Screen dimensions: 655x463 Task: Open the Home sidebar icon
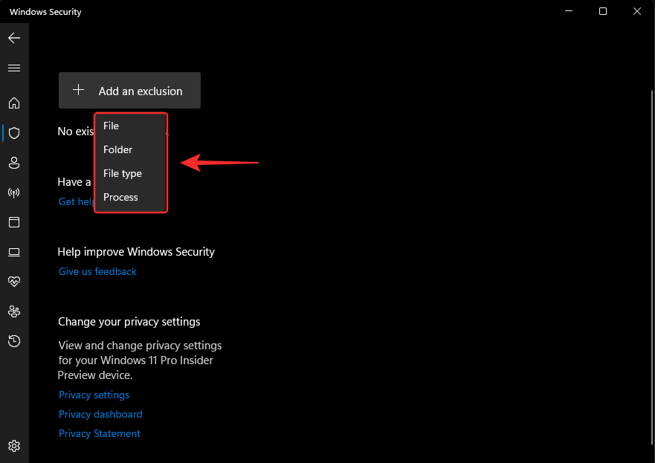(14, 103)
